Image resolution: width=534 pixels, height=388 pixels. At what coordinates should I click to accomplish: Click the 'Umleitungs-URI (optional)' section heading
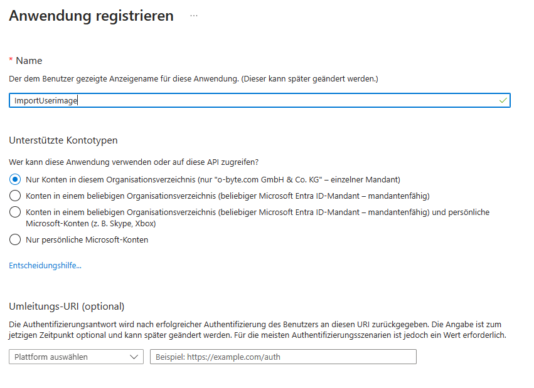tap(67, 307)
